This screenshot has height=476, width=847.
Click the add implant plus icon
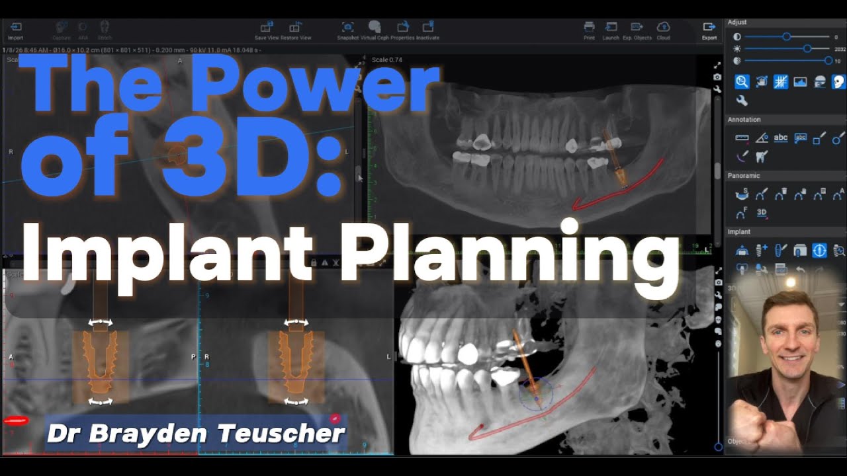(762, 251)
